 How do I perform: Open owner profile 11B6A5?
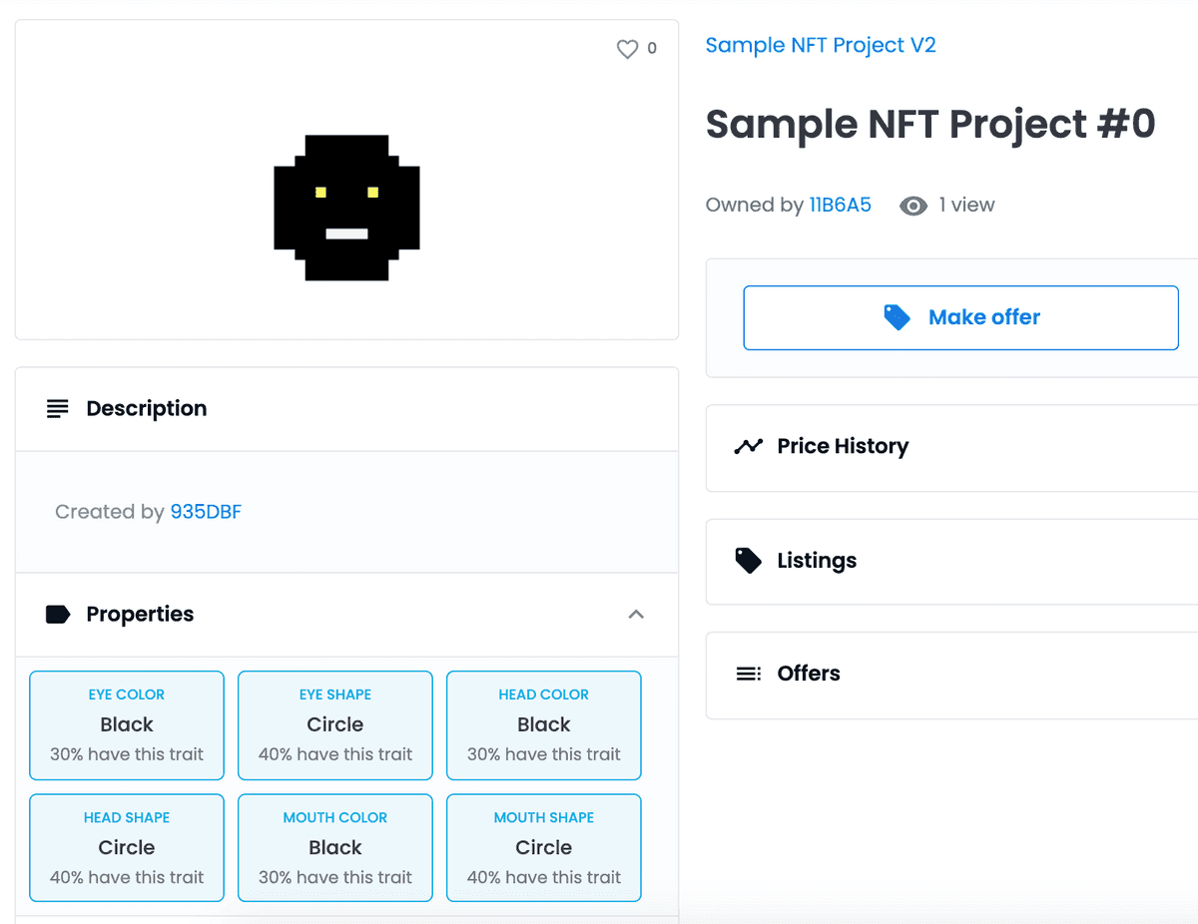click(841, 205)
